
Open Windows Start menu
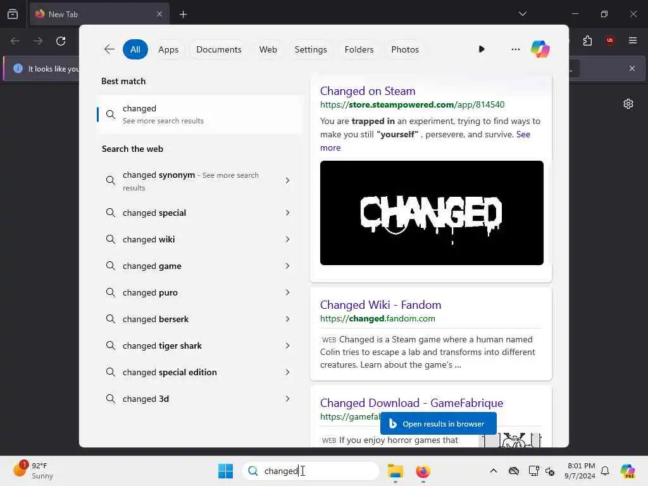pyautogui.click(x=226, y=471)
